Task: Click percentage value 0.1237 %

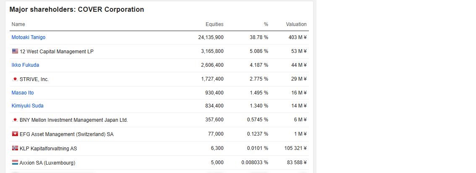Action: (257, 134)
